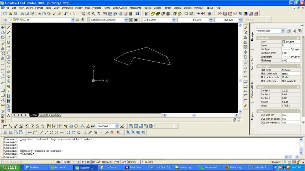Image resolution: width=305 pixels, height=171 pixels.
Task: Toggle DYN input in status bar
Action: point(116,162)
